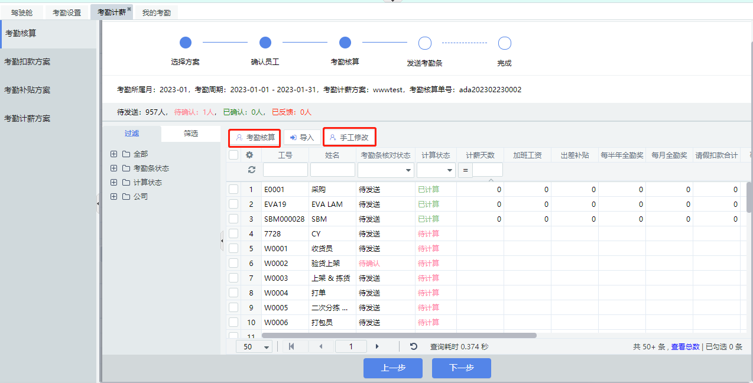Check the row for W0001 收货员
The height and width of the screenshot is (383, 753).
click(x=233, y=248)
